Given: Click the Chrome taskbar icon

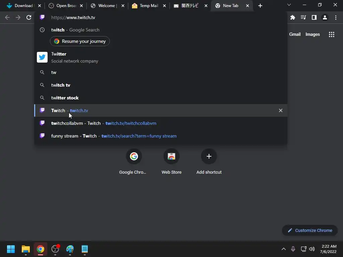Looking at the screenshot, I should coord(41,249).
